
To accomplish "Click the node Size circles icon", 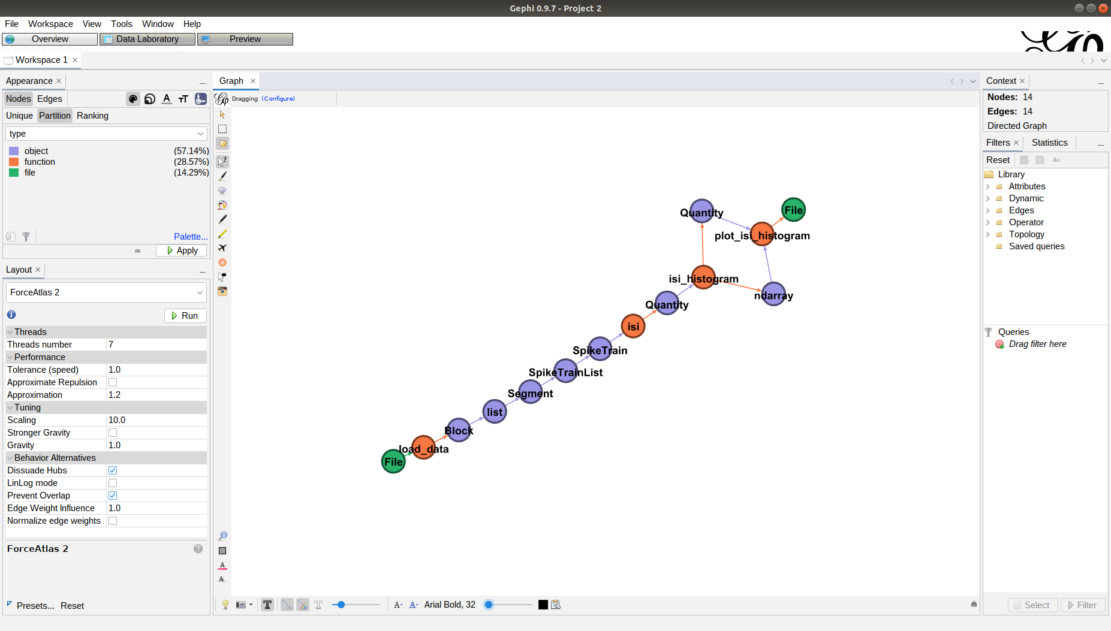I will pyautogui.click(x=150, y=99).
